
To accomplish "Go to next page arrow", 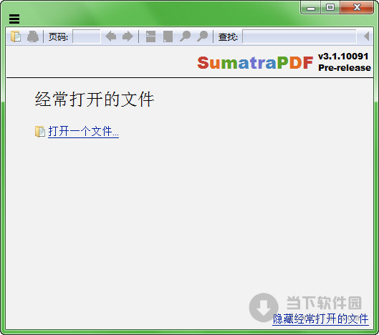I will tap(128, 37).
